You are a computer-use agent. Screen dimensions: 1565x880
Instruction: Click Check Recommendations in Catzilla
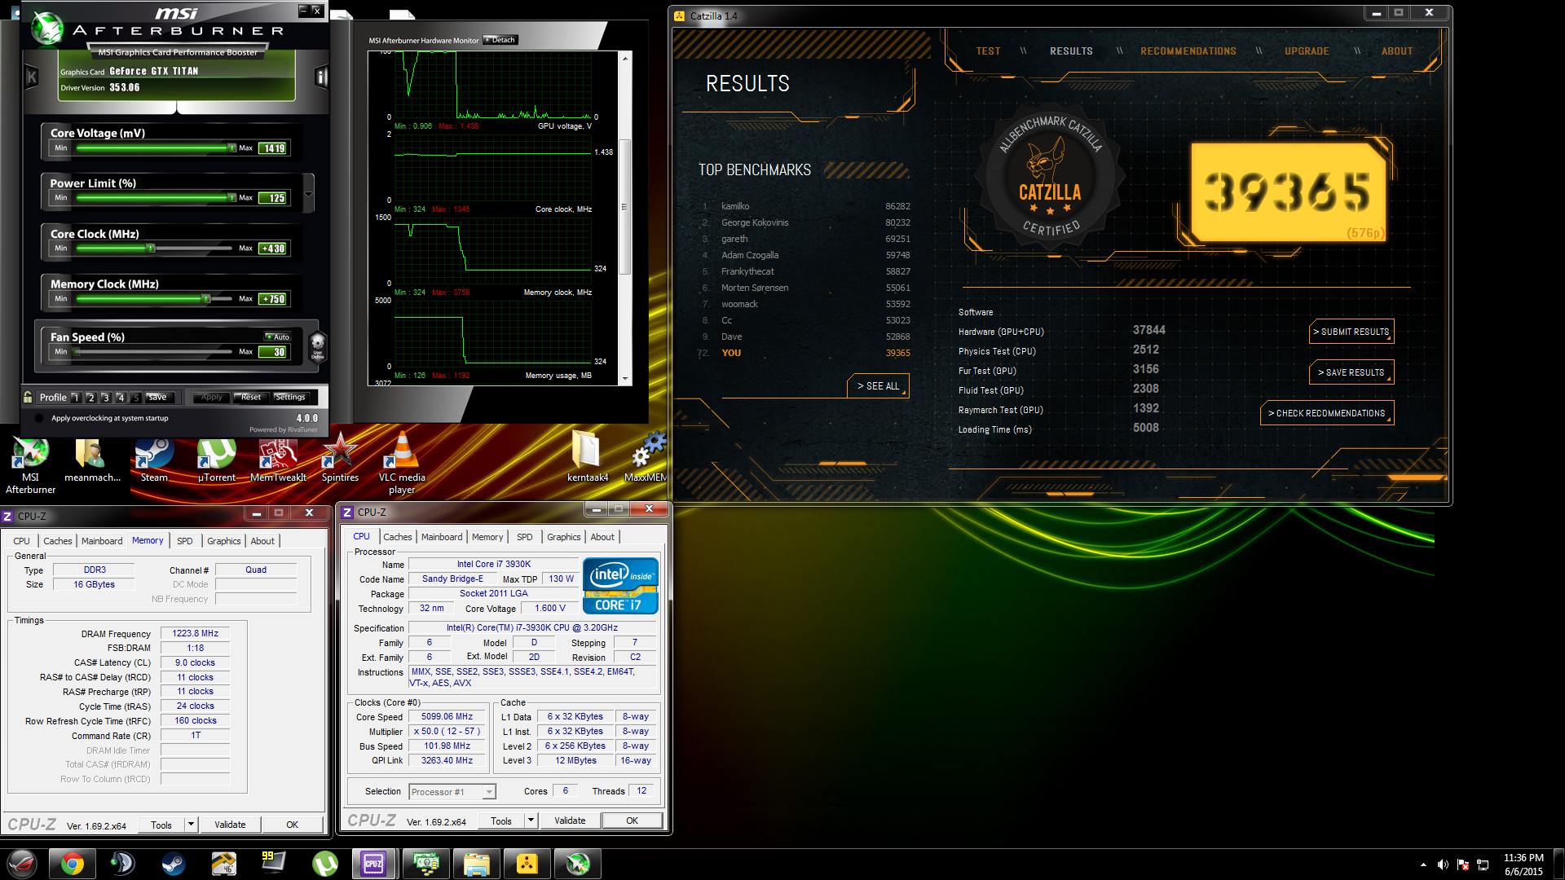(x=1327, y=413)
